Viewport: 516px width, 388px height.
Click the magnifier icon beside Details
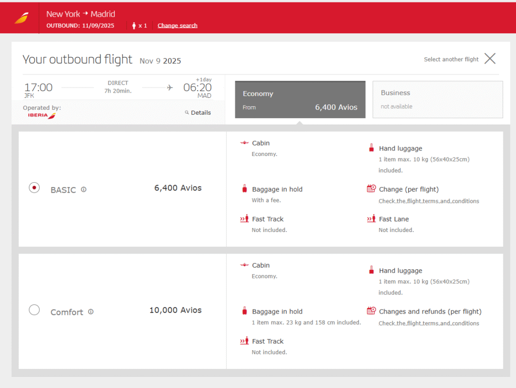[x=187, y=113]
